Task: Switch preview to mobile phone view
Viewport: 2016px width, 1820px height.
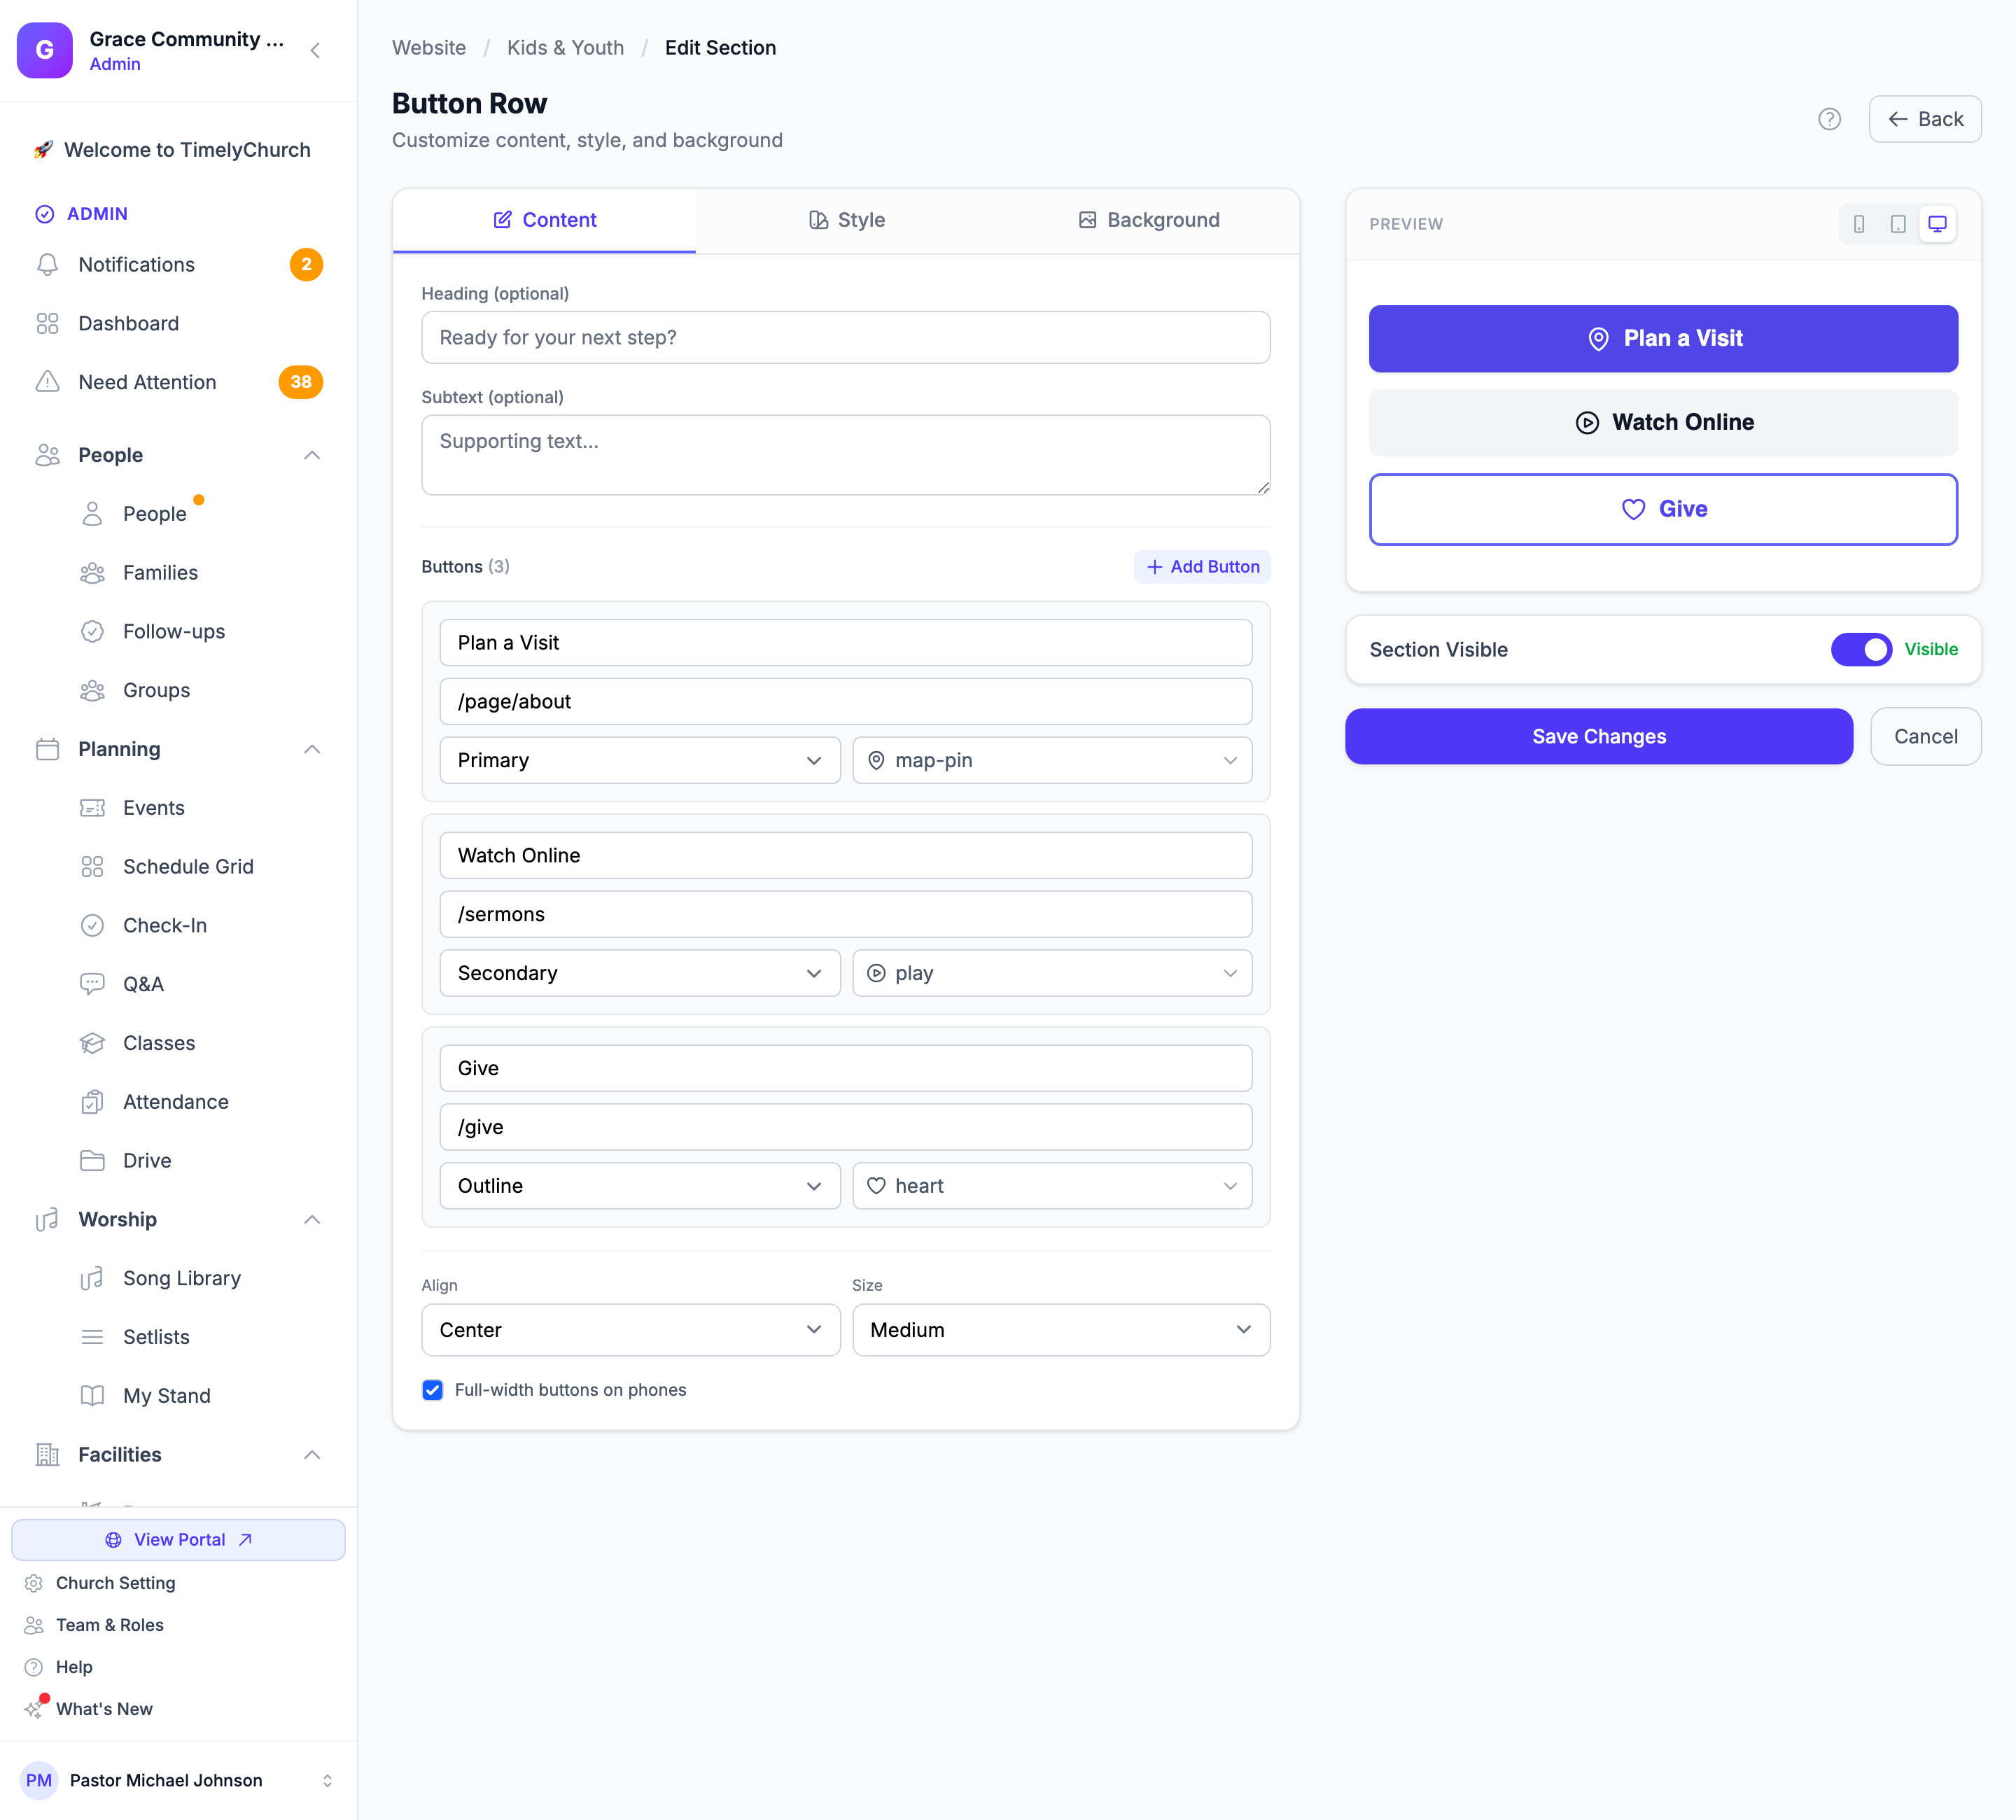Action: 1859,224
